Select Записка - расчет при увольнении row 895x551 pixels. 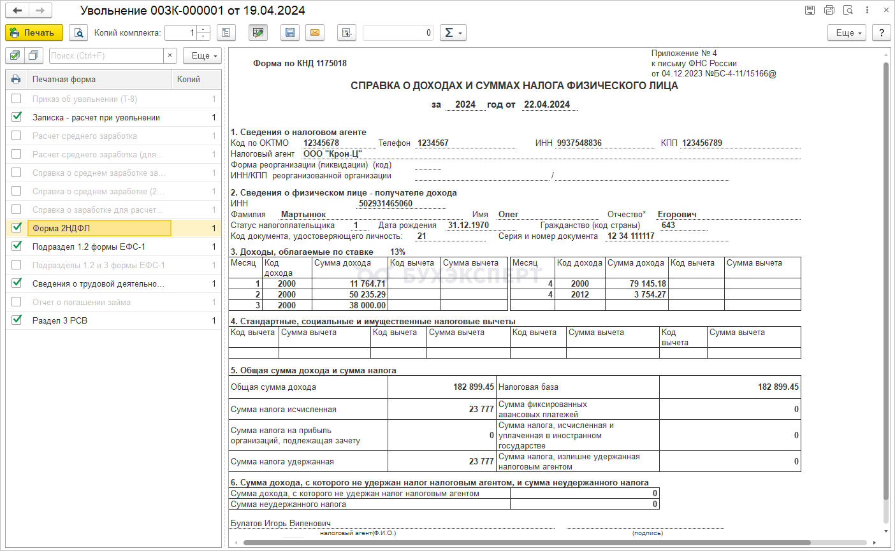[x=96, y=117]
